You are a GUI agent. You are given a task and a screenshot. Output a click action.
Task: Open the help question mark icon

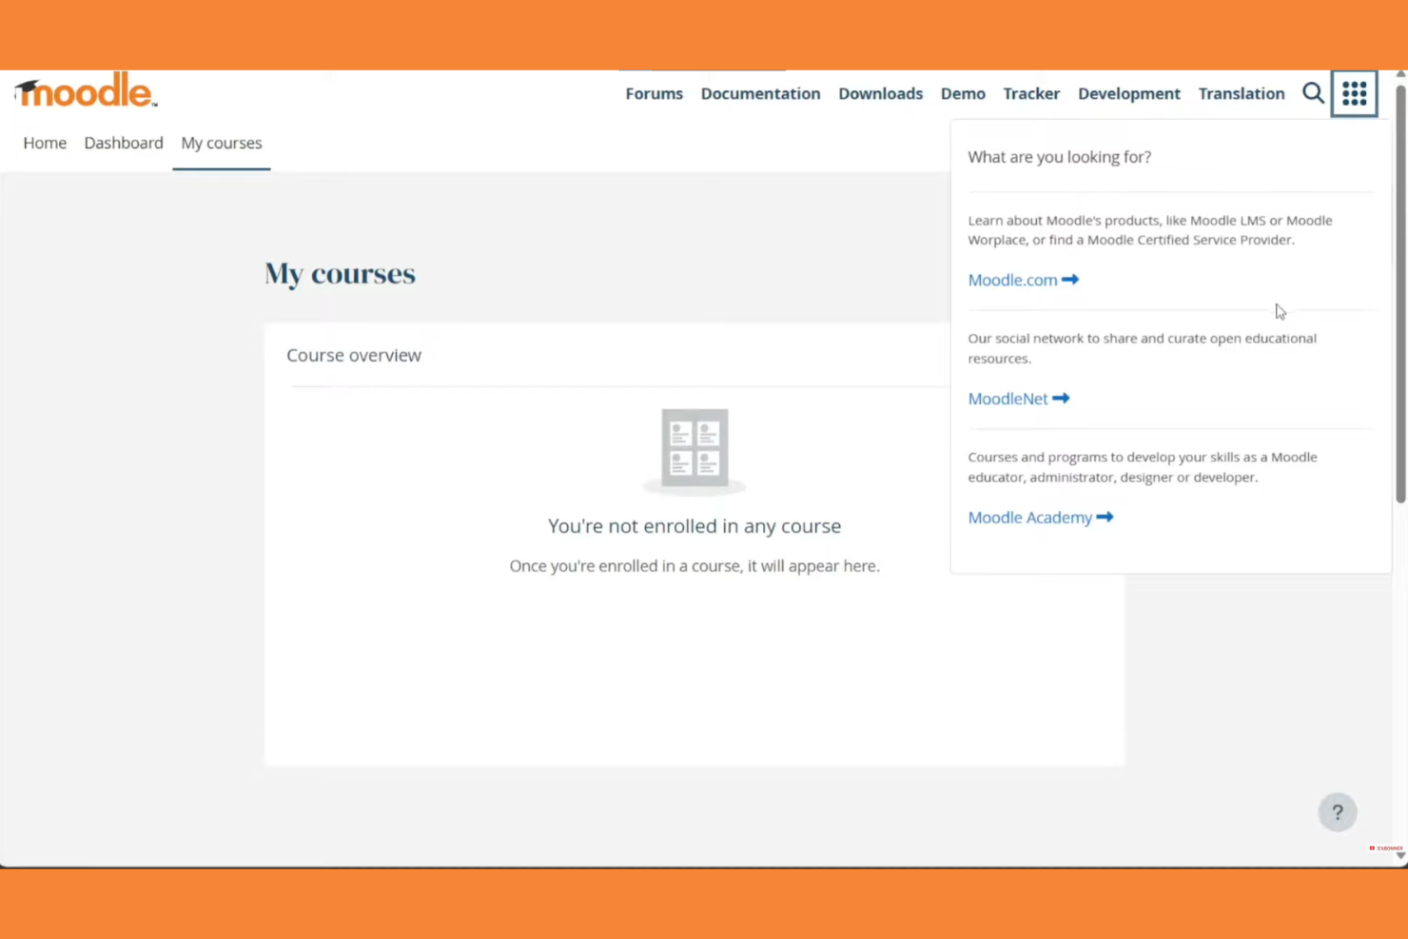(x=1337, y=812)
